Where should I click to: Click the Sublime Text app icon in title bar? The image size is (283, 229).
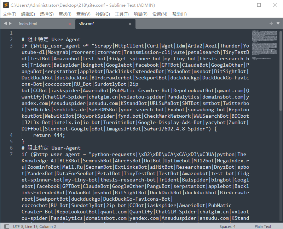tap(6, 5)
